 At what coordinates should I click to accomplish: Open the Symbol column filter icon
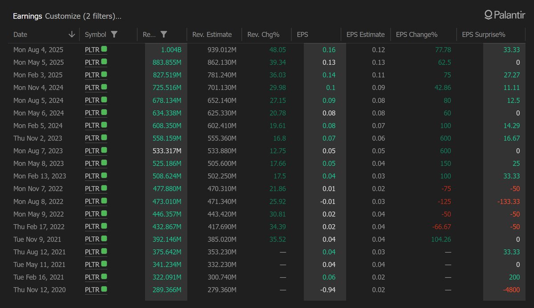pos(114,35)
